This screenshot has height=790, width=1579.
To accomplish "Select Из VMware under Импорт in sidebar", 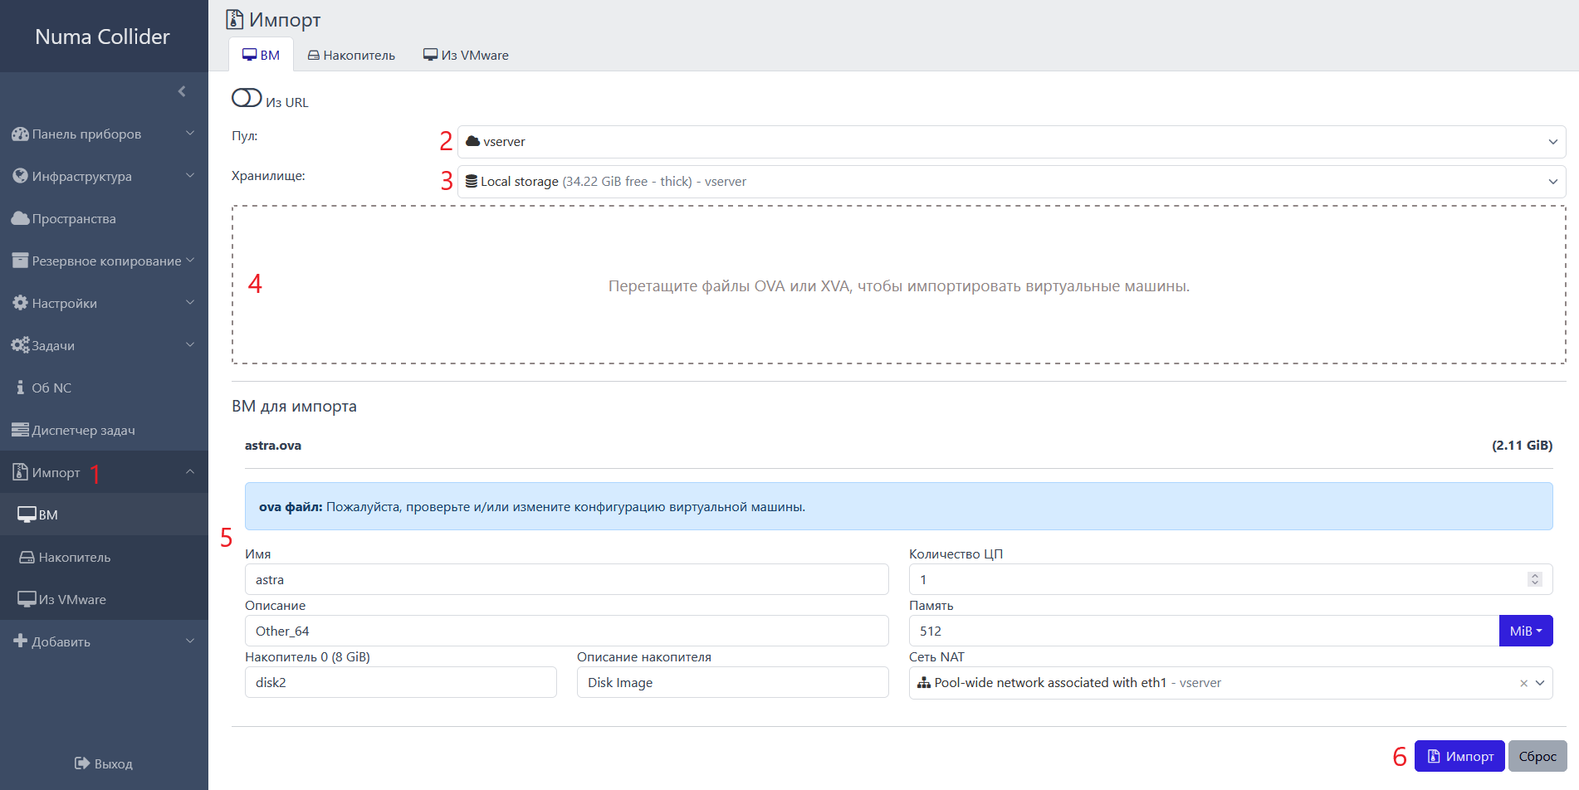I will [x=104, y=599].
